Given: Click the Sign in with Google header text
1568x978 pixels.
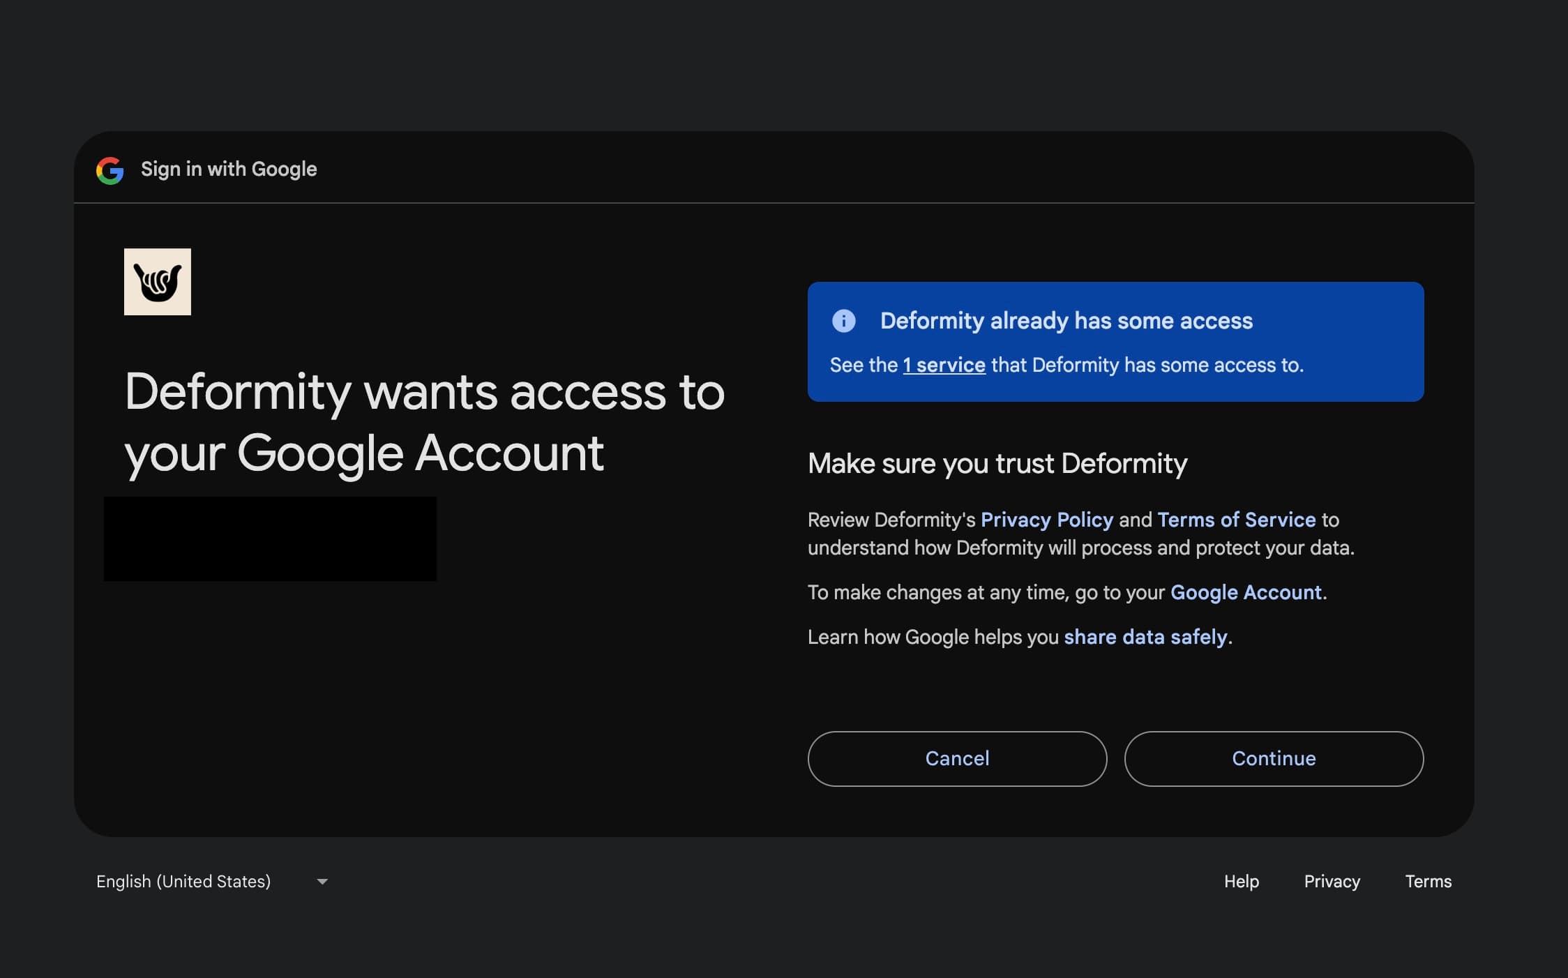Looking at the screenshot, I should [x=228, y=169].
